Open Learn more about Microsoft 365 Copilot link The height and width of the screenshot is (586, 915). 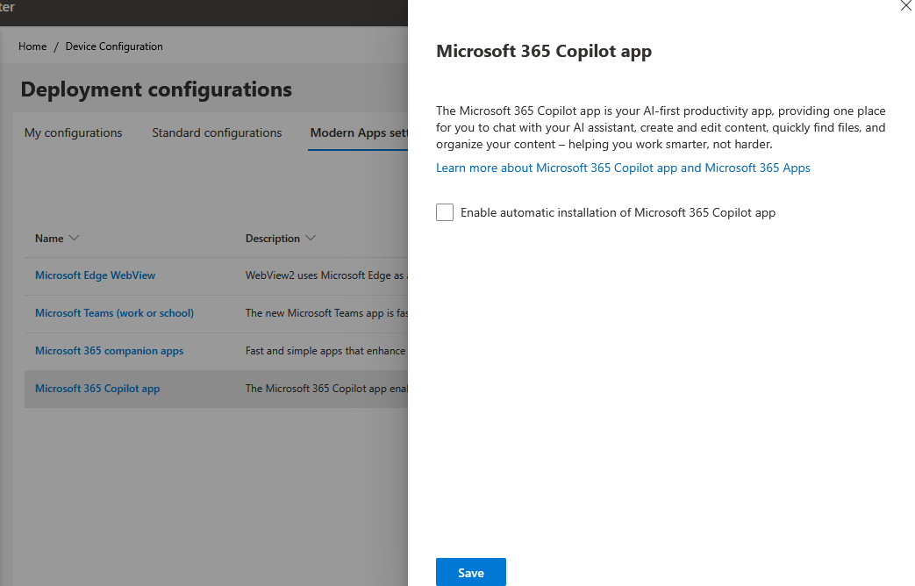(x=623, y=168)
